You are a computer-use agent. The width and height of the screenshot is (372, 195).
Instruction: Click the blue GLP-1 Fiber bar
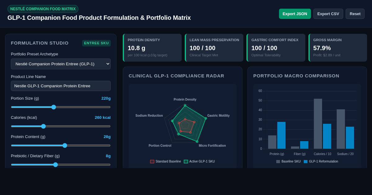(x=304, y=145)
